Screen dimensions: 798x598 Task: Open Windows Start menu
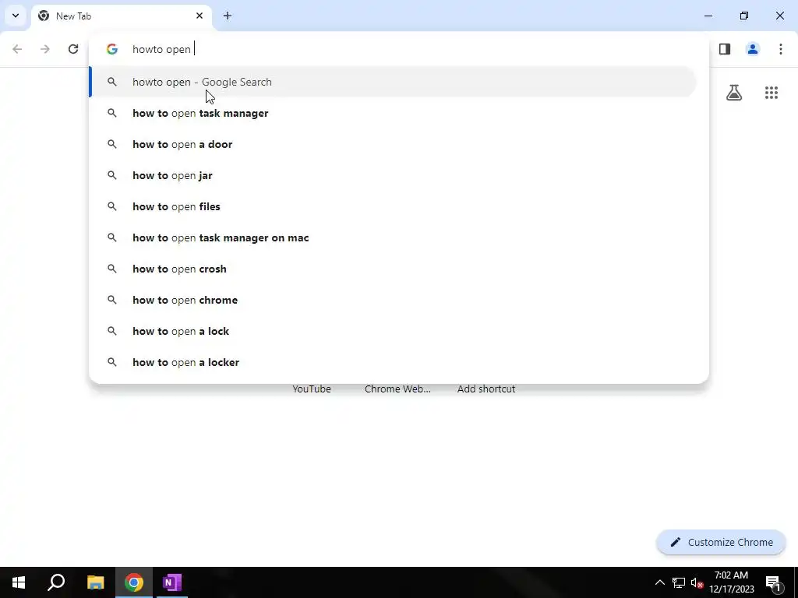(19, 582)
